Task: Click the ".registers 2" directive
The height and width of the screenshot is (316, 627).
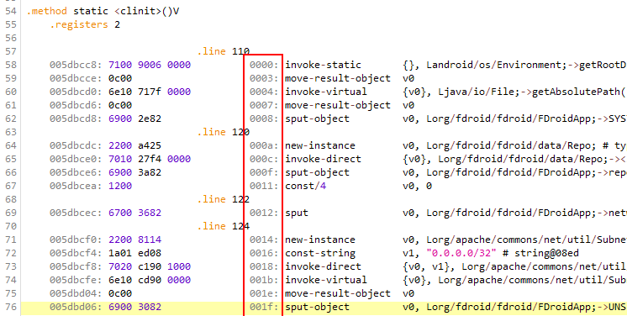Action: point(85,24)
